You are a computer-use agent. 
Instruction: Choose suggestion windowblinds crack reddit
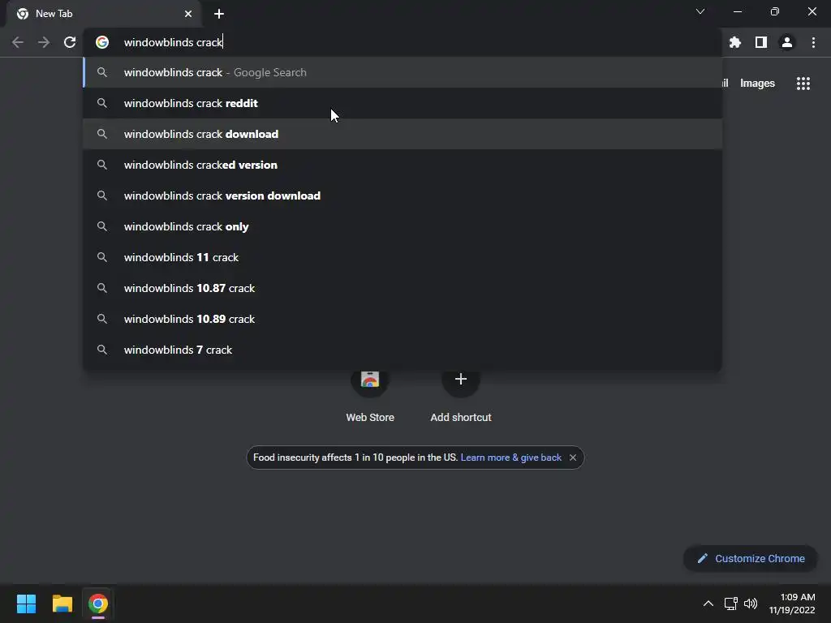pos(403,103)
